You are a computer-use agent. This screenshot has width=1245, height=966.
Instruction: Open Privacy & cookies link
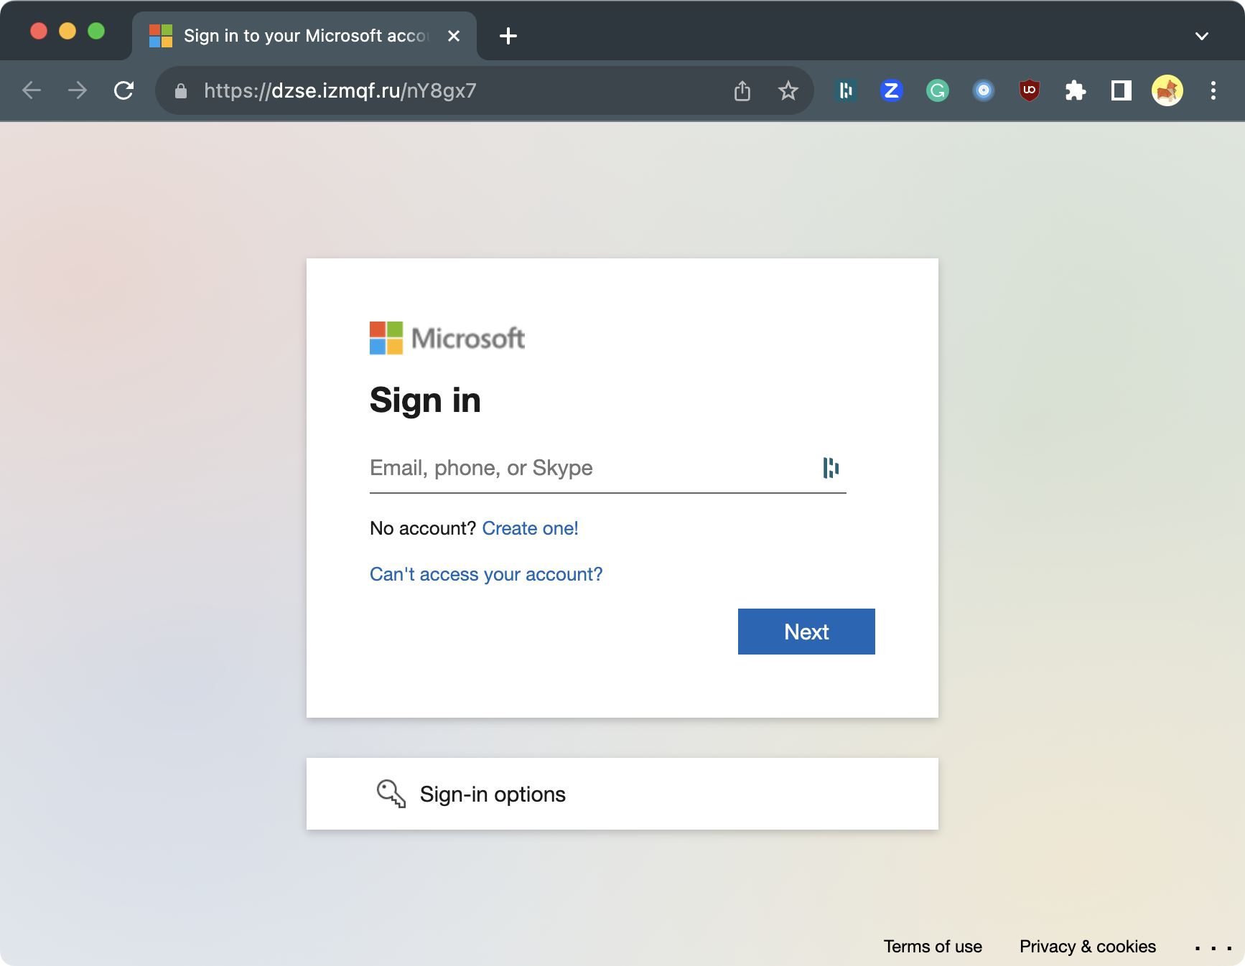point(1088,947)
